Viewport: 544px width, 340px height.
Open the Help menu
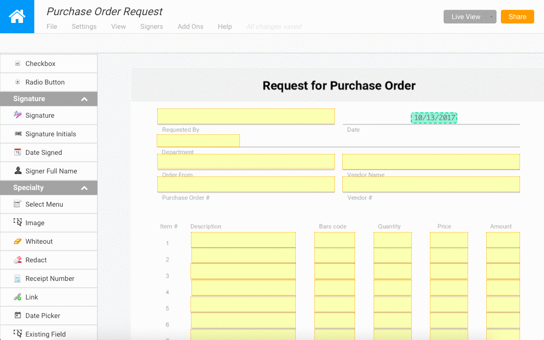pyautogui.click(x=225, y=26)
